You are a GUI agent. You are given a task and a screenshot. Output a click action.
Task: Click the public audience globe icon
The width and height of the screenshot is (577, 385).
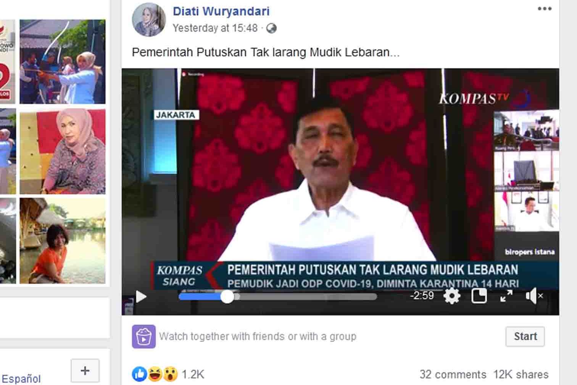pos(272,27)
